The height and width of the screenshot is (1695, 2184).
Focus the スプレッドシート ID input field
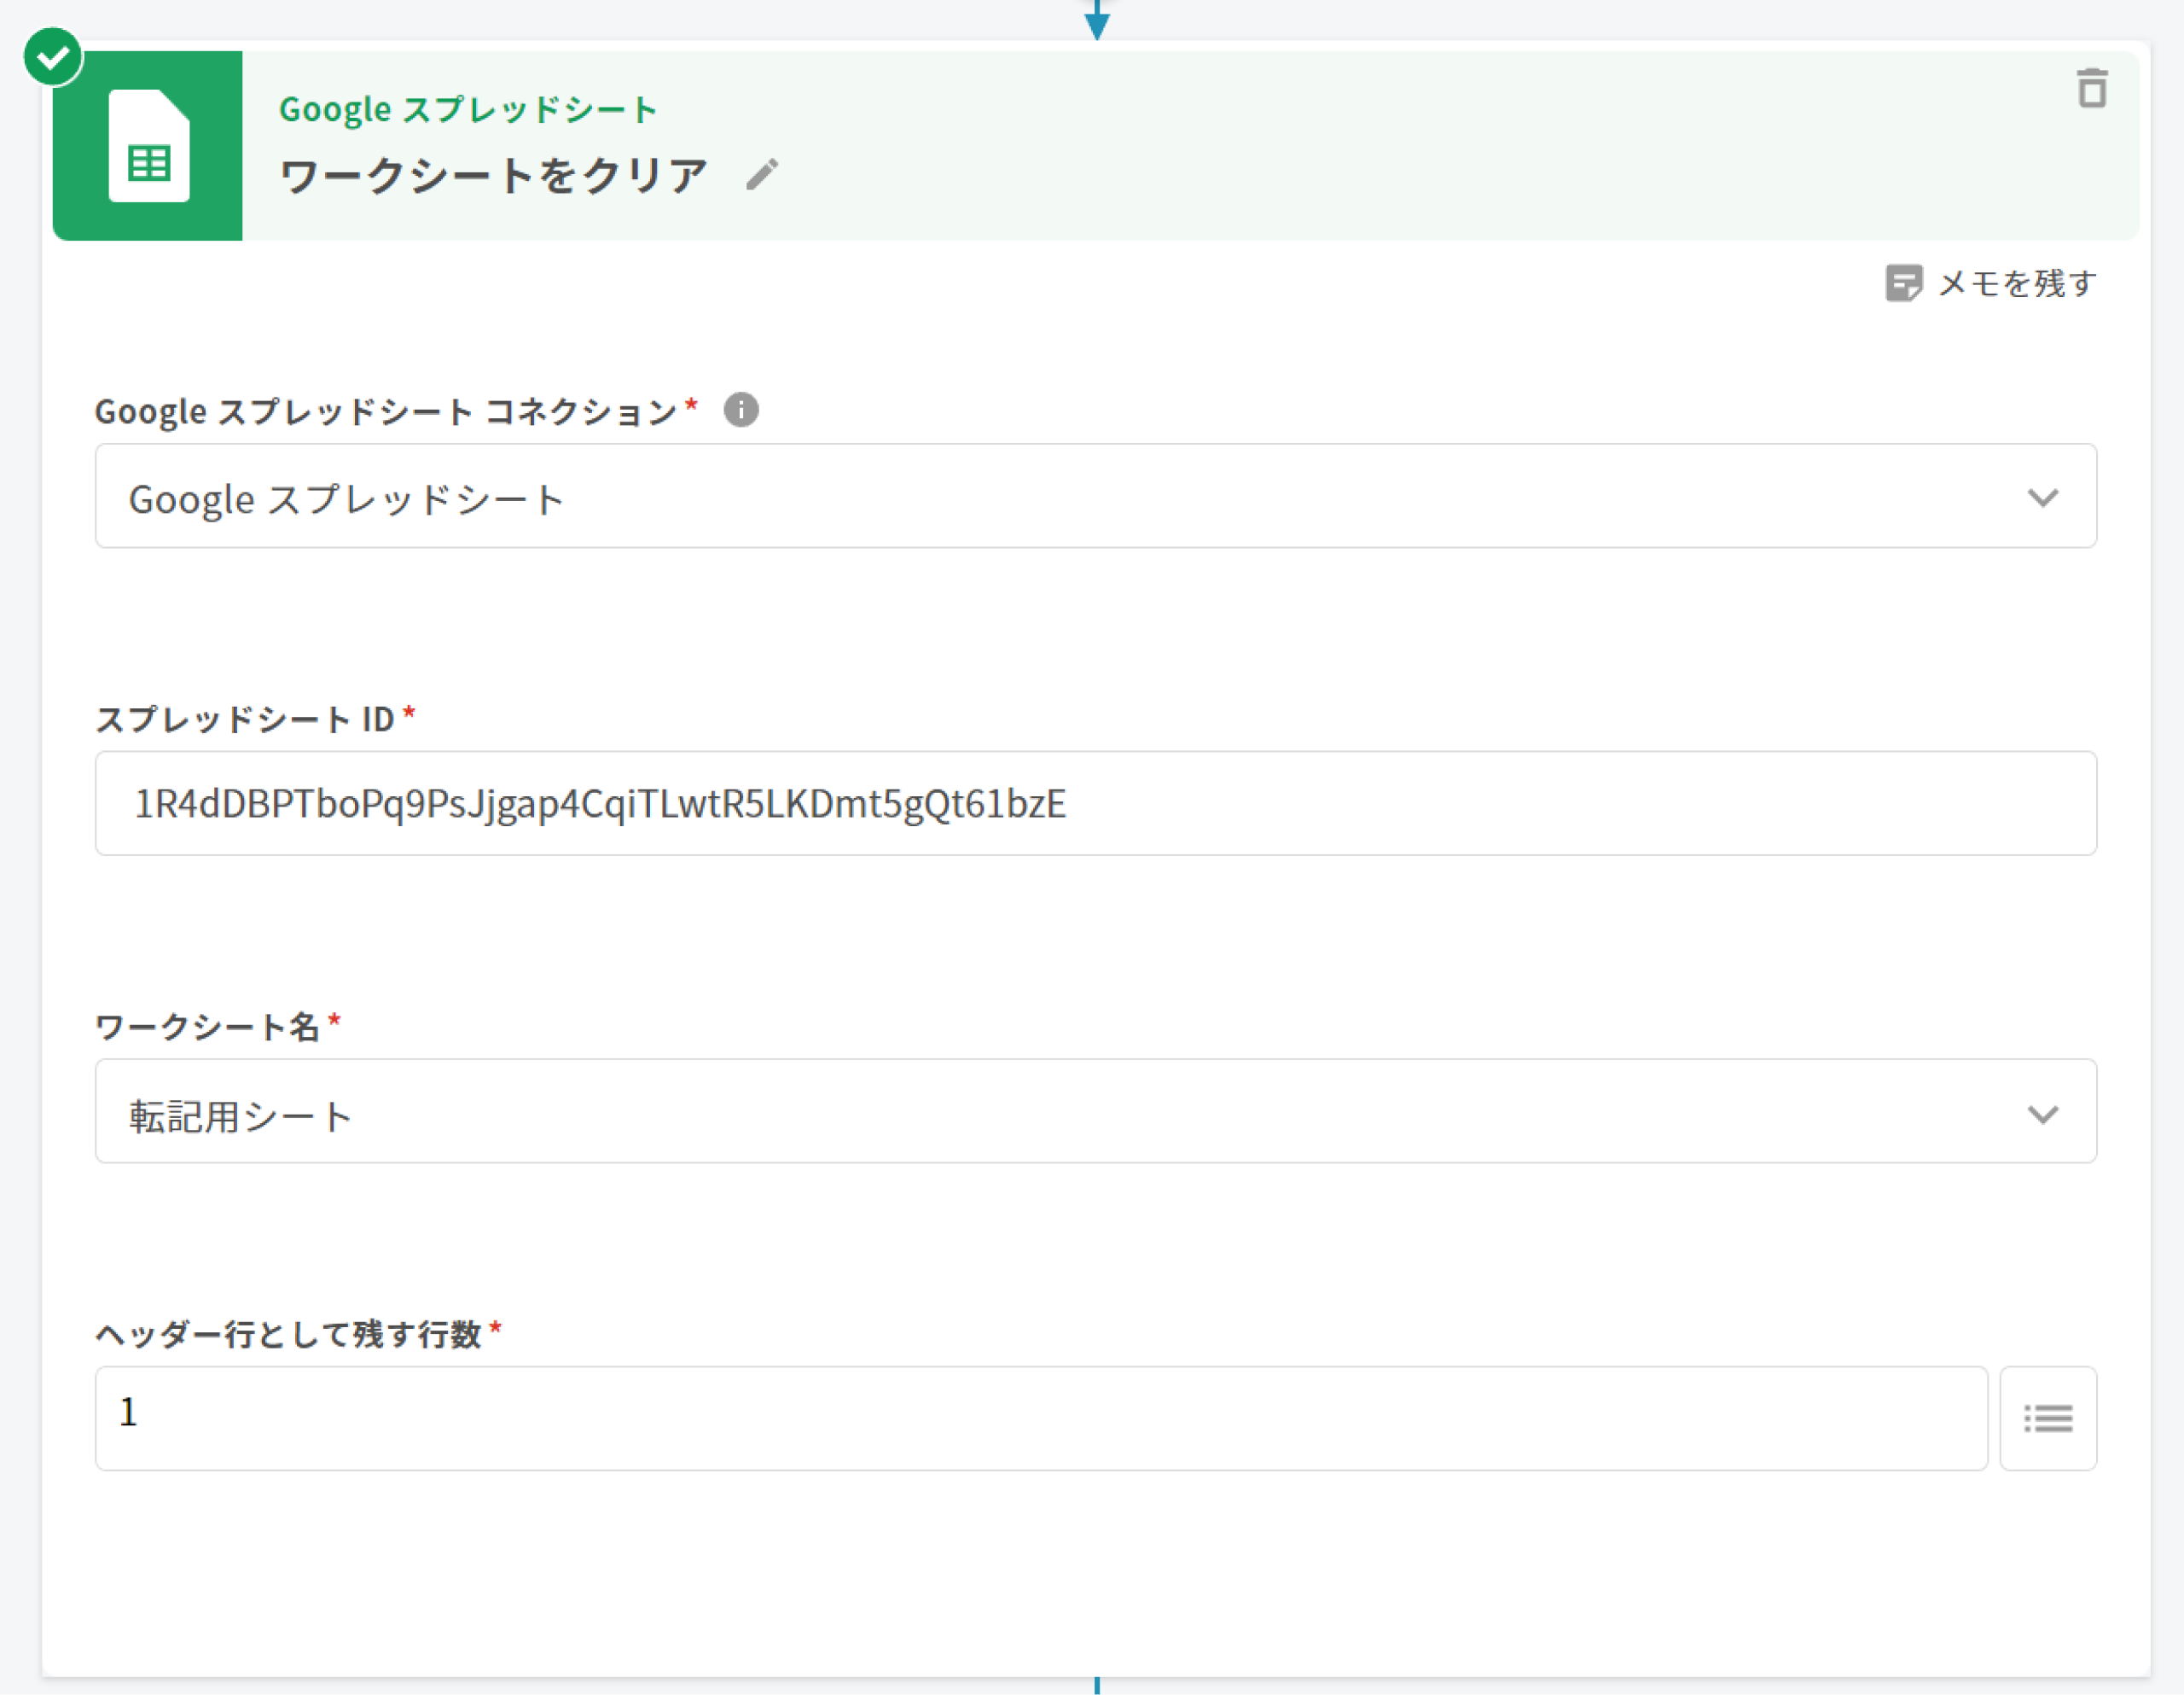pyautogui.click(x=1095, y=803)
